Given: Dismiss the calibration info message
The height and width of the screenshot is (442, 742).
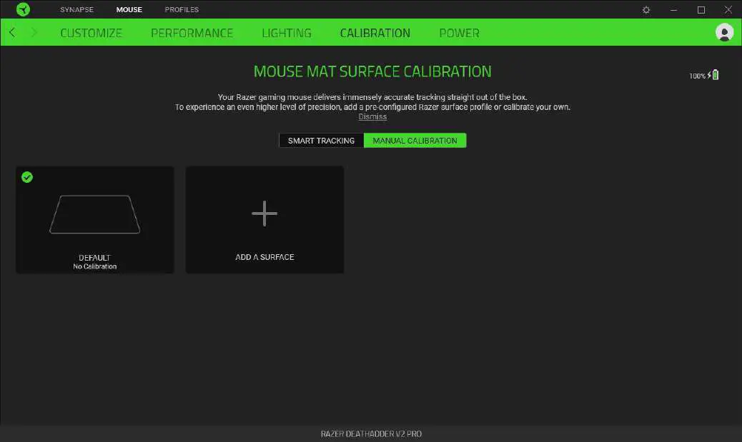Looking at the screenshot, I should pyautogui.click(x=372, y=116).
